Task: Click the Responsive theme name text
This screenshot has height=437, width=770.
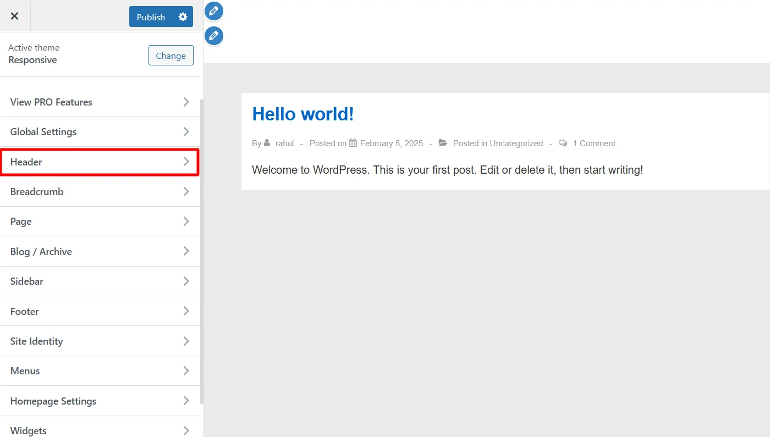Action: point(32,60)
